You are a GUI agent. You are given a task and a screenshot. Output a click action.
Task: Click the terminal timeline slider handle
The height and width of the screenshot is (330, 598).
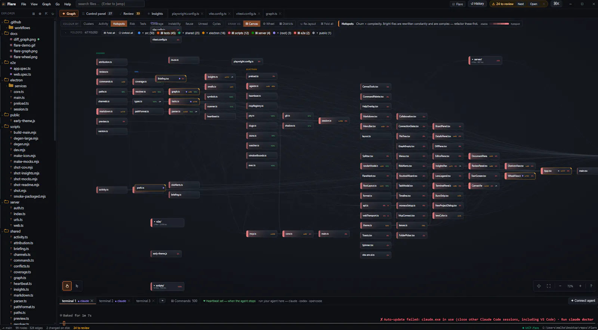[64, 323]
